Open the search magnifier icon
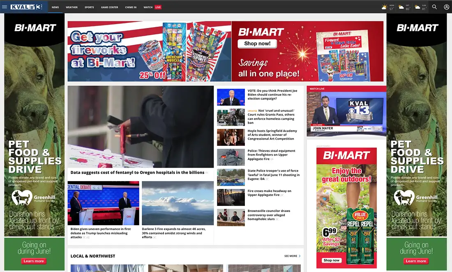 pos(434,7)
